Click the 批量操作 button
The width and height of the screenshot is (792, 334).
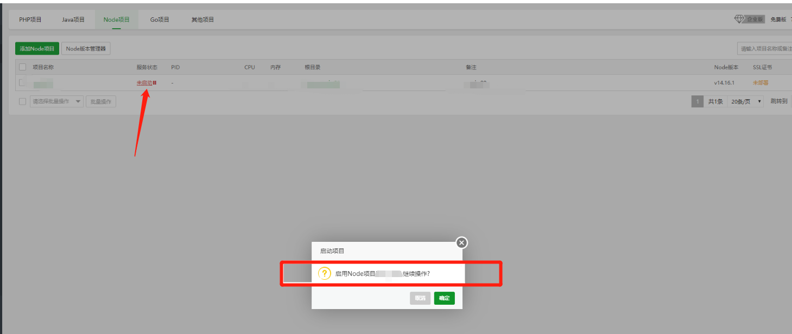pos(101,101)
